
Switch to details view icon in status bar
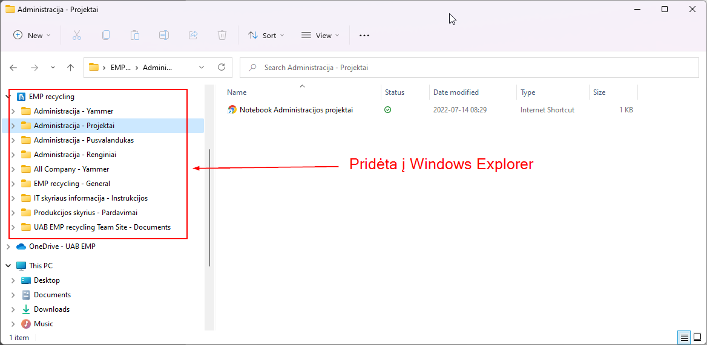click(x=684, y=337)
